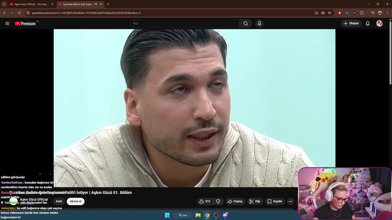
Task: Open the YouTube hamburger guide menu
Action: coord(7,24)
